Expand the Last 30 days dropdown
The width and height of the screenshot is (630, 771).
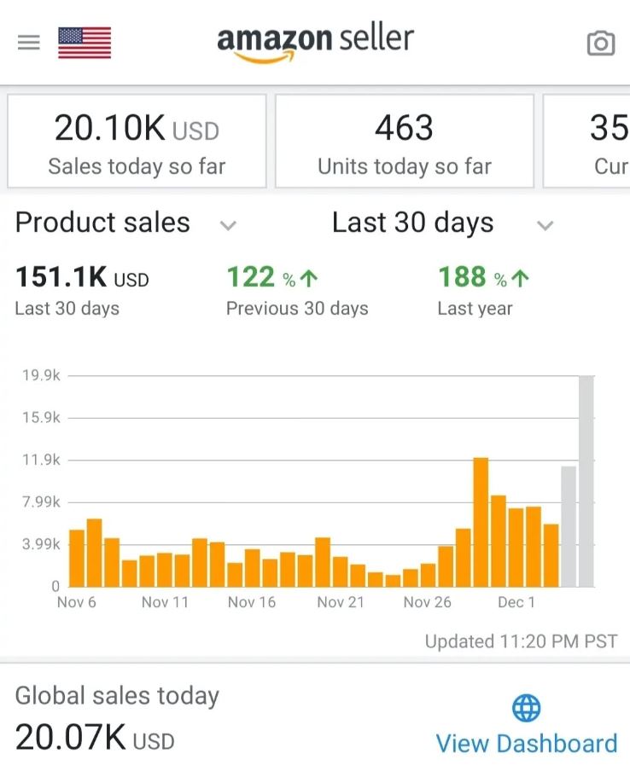click(x=545, y=225)
